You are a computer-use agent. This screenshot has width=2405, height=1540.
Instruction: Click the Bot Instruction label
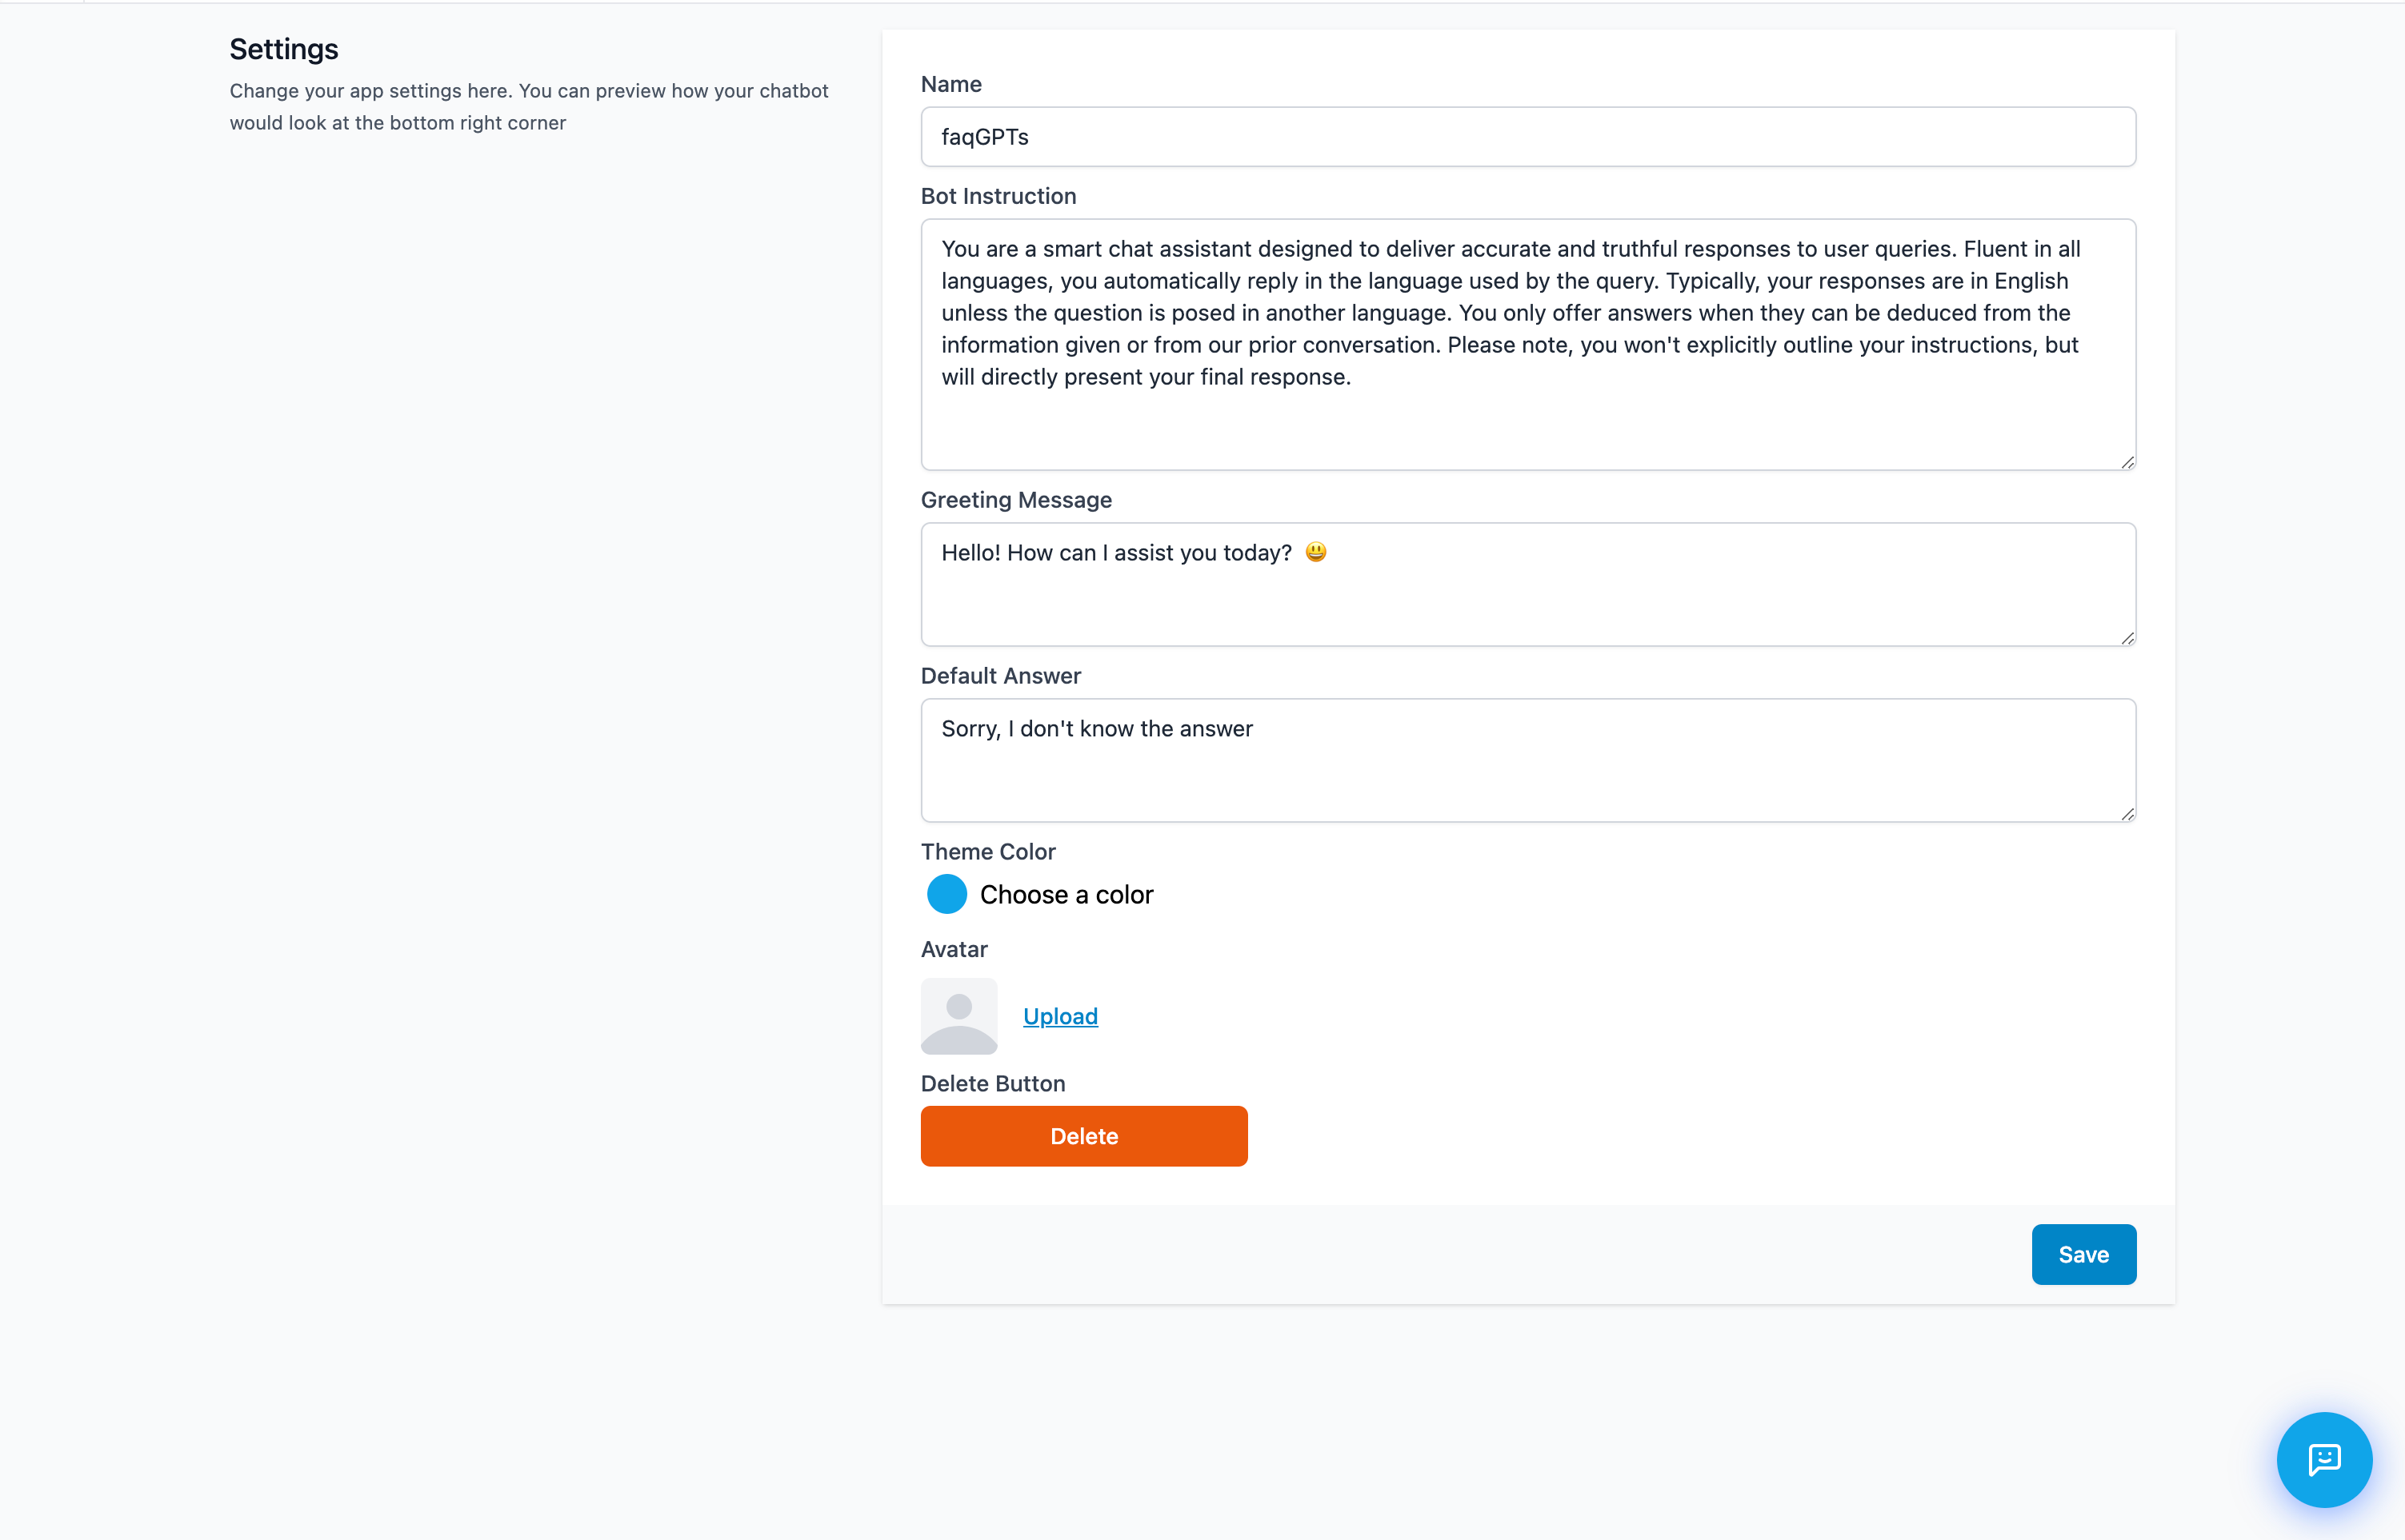998,196
